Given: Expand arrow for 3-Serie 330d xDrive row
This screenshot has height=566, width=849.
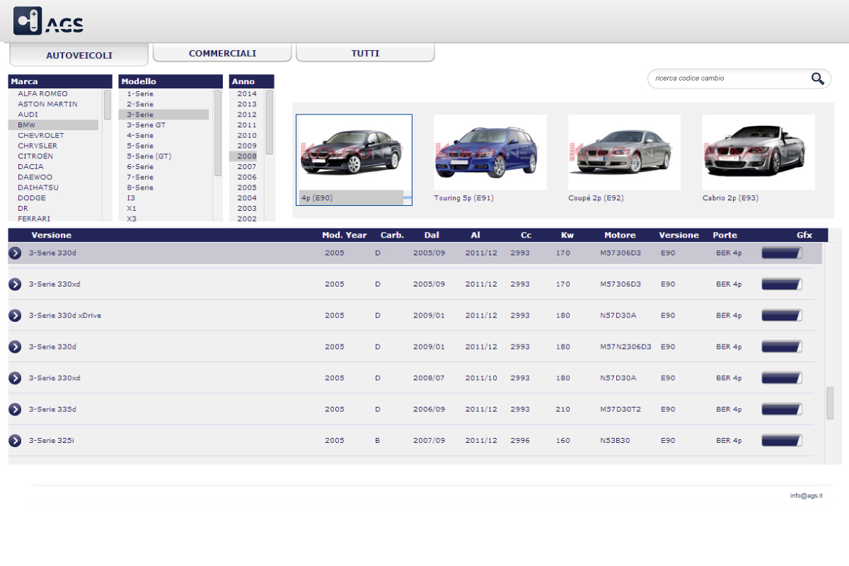Looking at the screenshot, I should pos(15,315).
